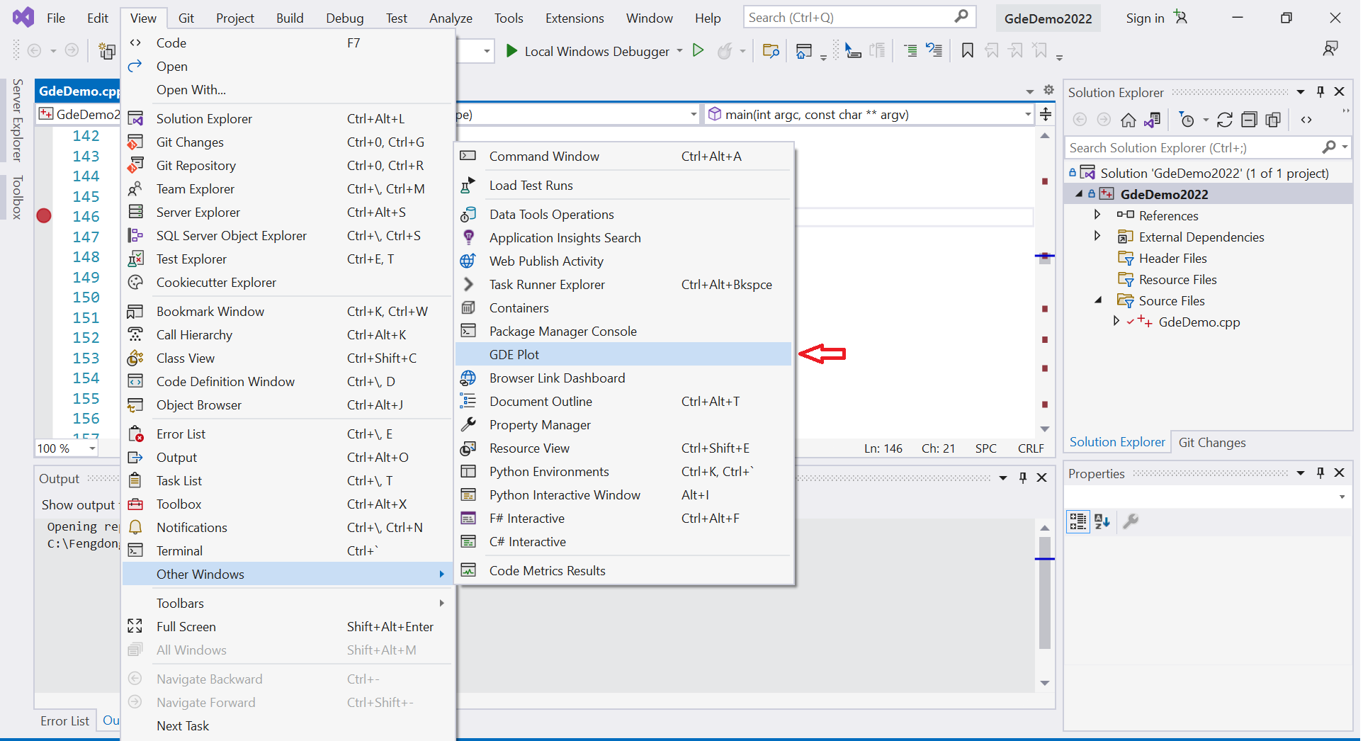This screenshot has height=741, width=1363.
Task: Expand the References node
Action: (x=1097, y=215)
